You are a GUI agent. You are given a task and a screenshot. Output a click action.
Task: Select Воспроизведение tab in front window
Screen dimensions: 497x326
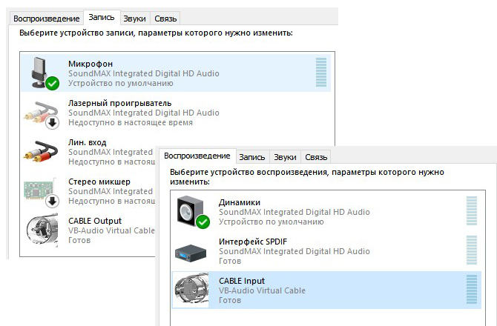(x=197, y=156)
